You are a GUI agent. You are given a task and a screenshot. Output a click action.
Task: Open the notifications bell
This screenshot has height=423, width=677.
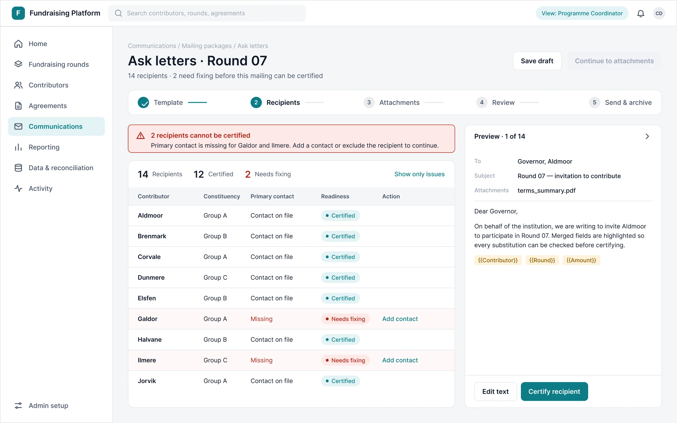[641, 13]
